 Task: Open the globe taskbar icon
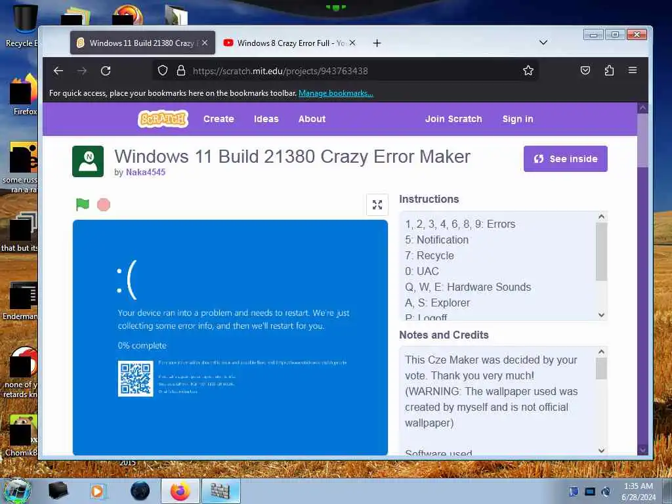point(140,491)
